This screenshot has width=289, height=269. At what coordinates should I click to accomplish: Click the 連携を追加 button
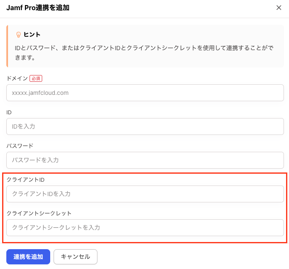click(28, 257)
